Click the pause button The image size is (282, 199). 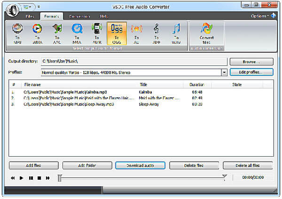point(31,178)
